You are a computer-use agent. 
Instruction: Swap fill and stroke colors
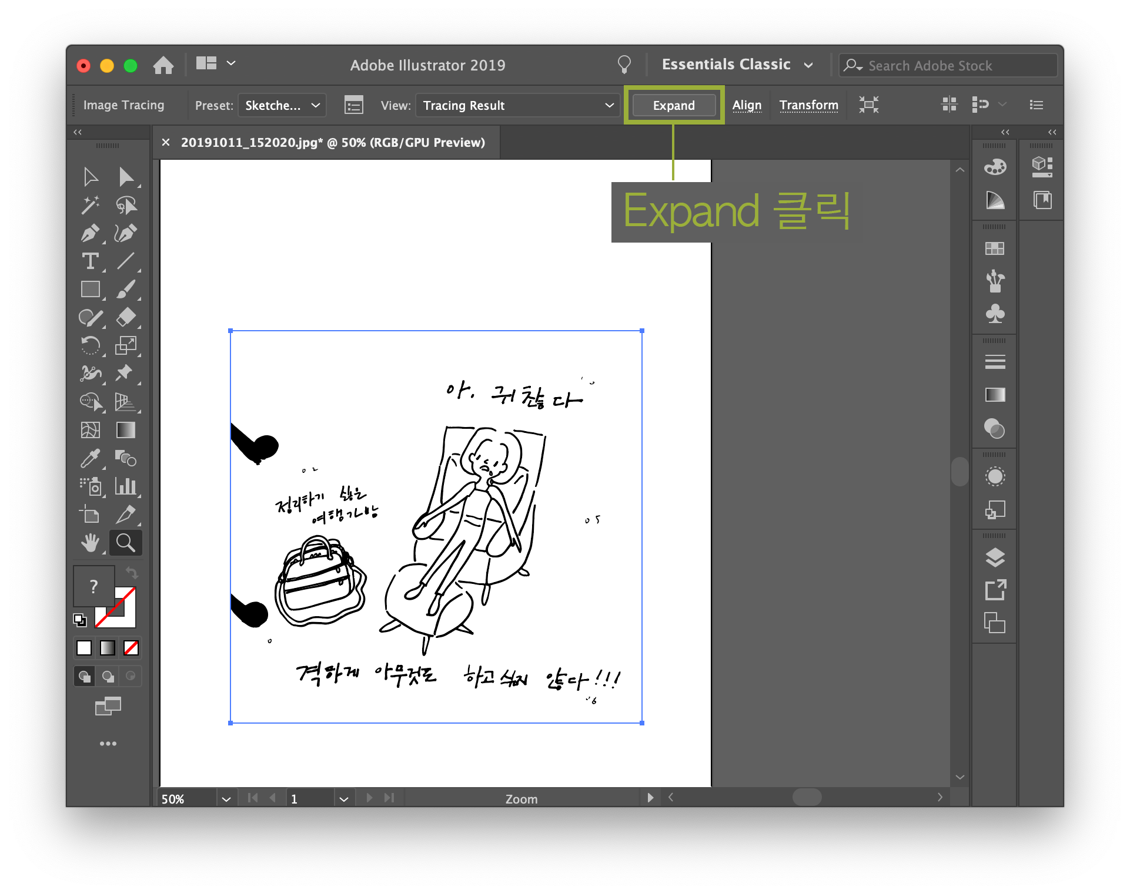(x=132, y=573)
